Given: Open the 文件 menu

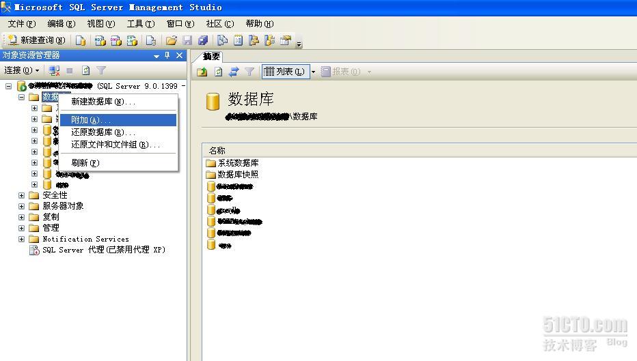Looking at the screenshot, I should click(x=22, y=24).
